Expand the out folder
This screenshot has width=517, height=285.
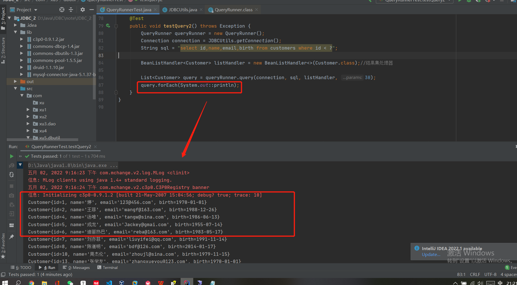point(15,81)
